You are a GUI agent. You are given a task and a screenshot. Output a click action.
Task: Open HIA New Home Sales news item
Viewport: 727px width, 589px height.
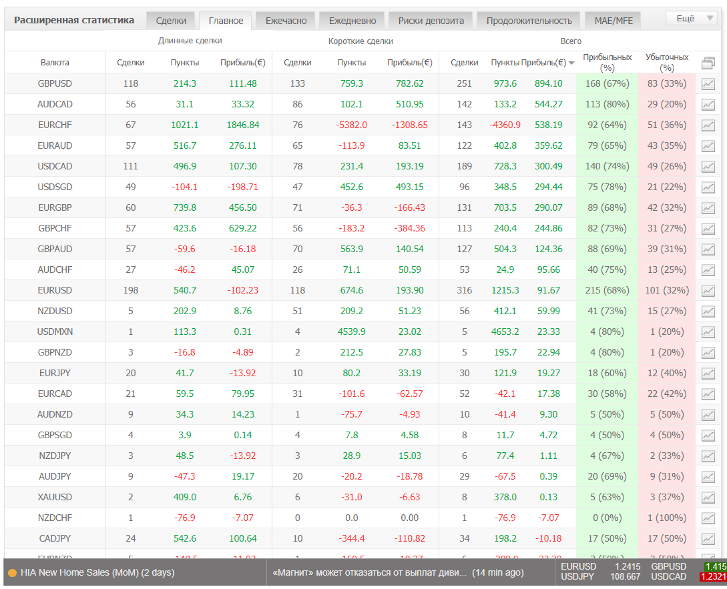point(97,573)
